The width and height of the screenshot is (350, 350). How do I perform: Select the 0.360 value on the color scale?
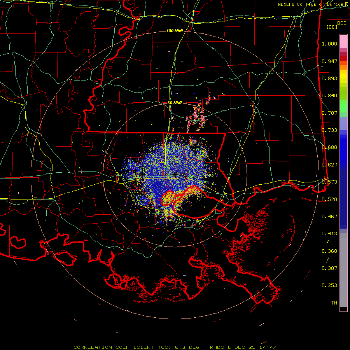329,251
